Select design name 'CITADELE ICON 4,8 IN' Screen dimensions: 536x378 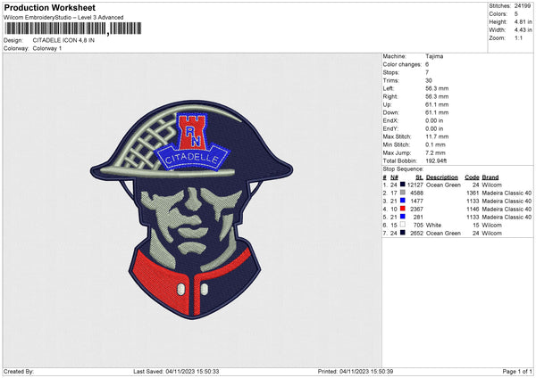(63, 40)
